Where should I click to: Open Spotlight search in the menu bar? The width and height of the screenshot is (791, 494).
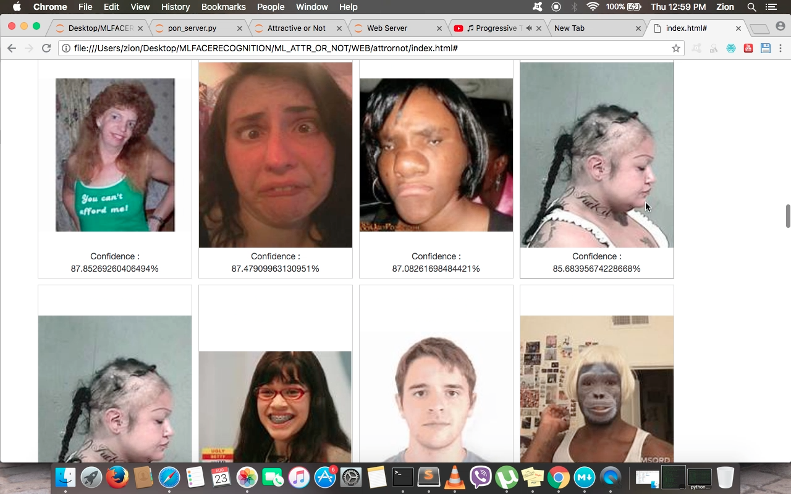751,7
